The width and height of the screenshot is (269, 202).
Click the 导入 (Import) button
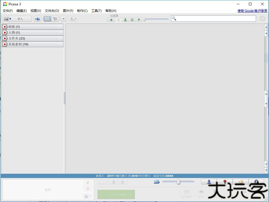pos(17,19)
